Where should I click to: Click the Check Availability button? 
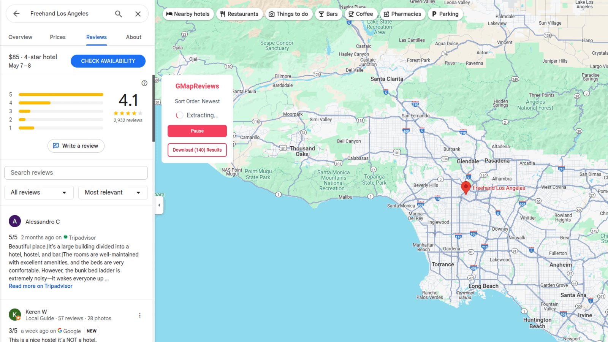click(x=108, y=61)
